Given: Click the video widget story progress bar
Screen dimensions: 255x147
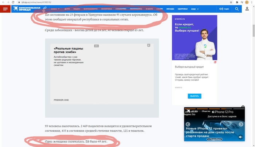Looking at the screenshot, I should pos(214,109).
